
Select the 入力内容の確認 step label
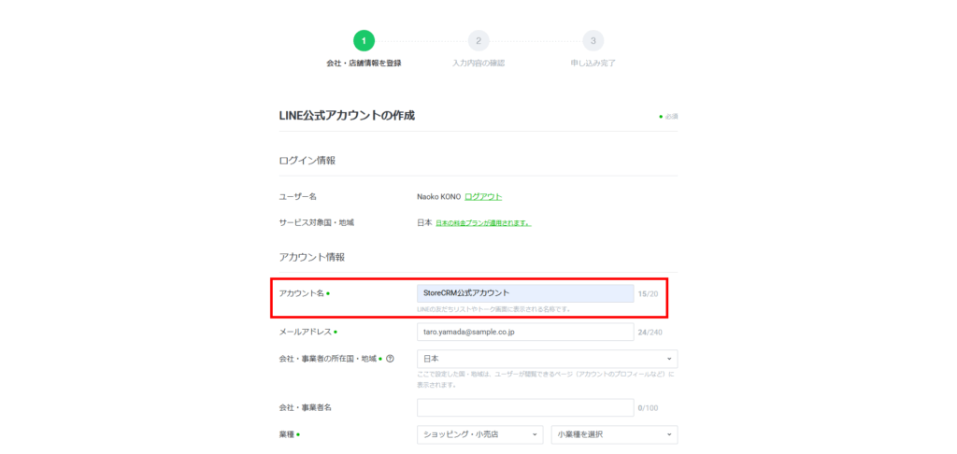tap(478, 64)
